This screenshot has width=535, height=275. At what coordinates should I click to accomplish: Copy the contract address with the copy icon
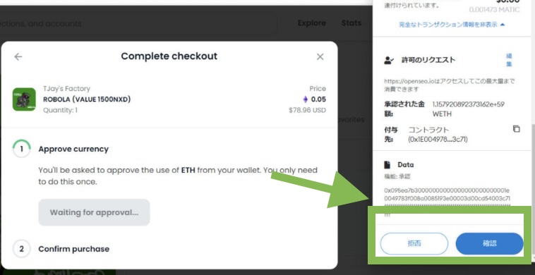pos(516,129)
